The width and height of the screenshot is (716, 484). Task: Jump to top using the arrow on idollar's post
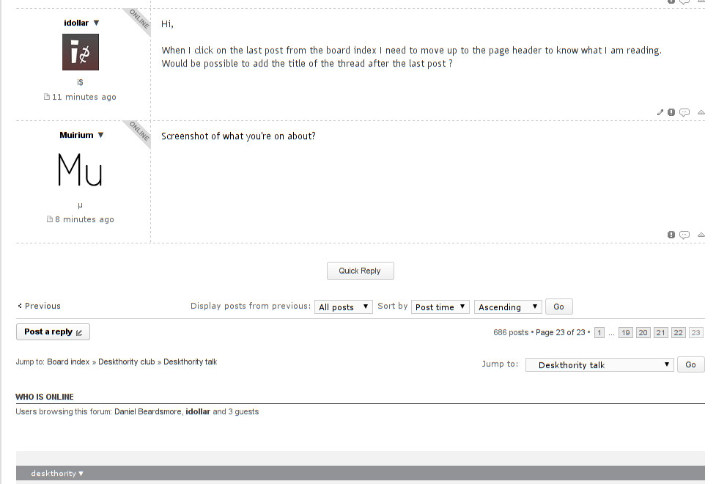point(701,112)
